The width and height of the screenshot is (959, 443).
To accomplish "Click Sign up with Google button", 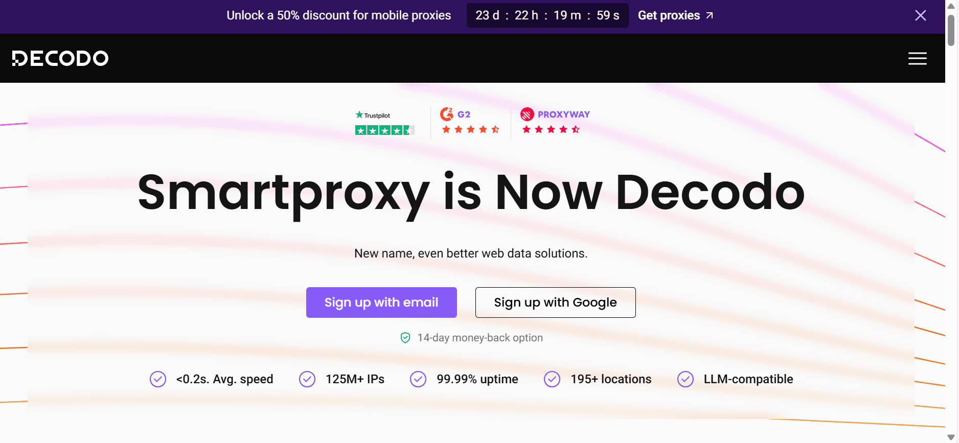I will click(x=555, y=302).
